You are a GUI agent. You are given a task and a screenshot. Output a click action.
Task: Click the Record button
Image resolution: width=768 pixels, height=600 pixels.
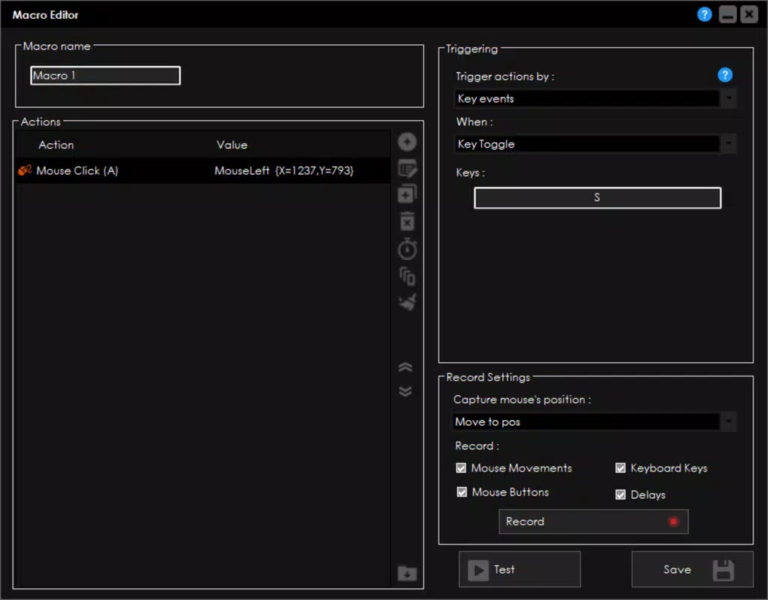(593, 522)
